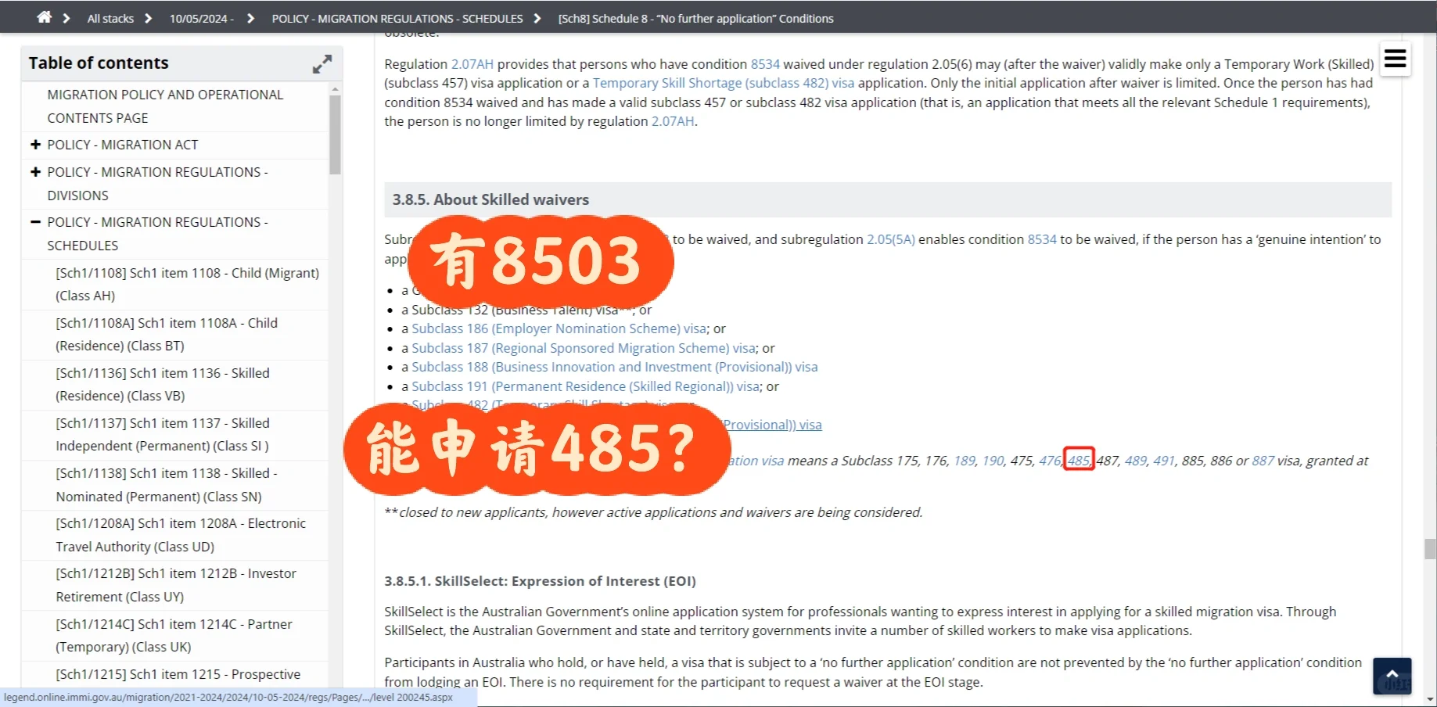
Task: Open Sch1 item 1215 Prospective entry
Action: 178,674
